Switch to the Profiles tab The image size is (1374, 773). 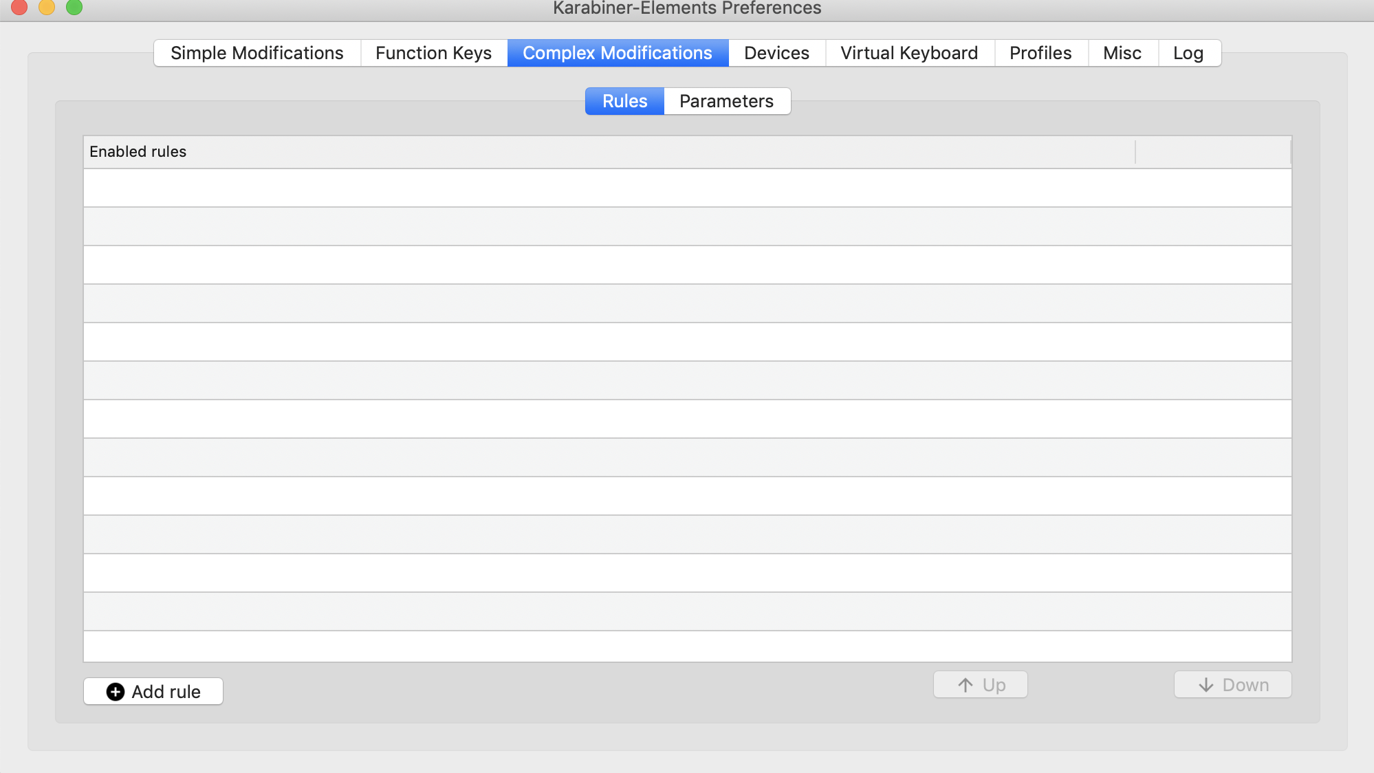point(1040,53)
